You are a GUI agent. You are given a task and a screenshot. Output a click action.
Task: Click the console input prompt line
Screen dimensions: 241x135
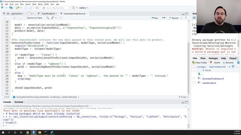tap(95, 126)
